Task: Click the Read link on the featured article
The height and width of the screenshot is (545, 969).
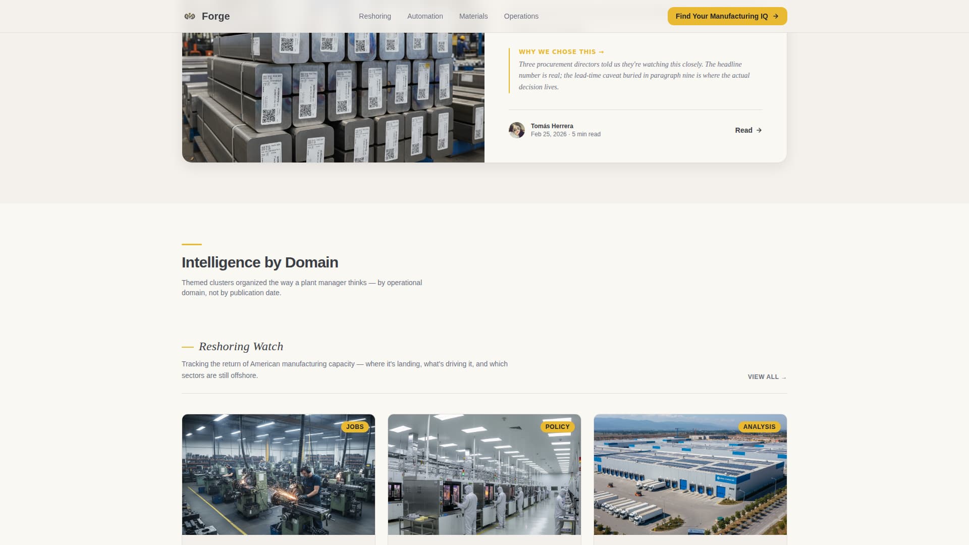Action: pos(748,130)
